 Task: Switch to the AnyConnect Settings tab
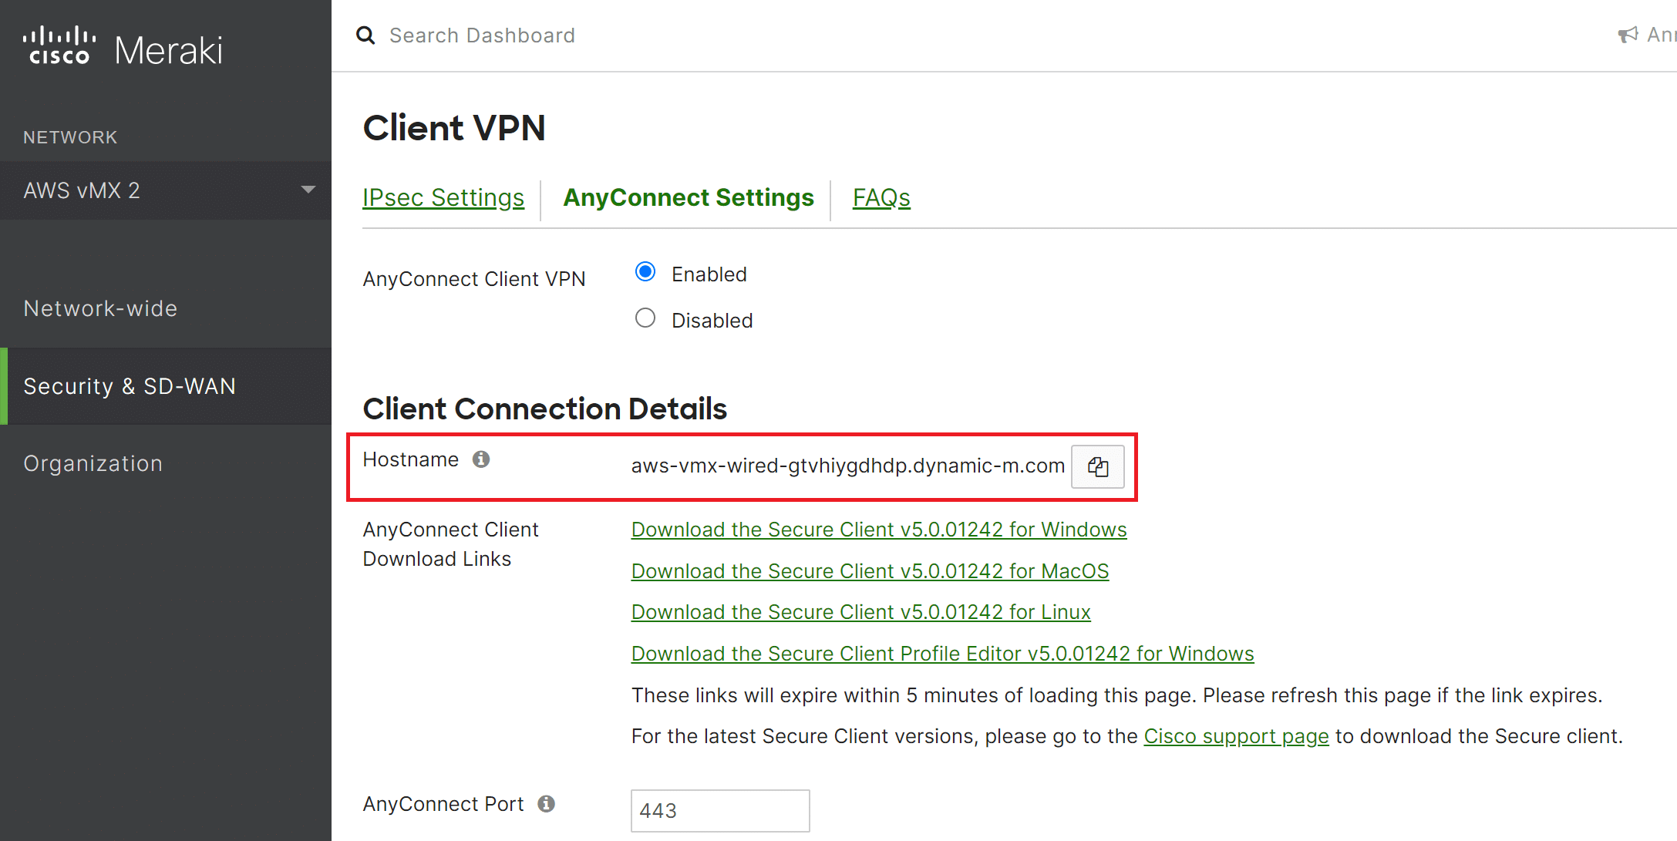coord(688,198)
